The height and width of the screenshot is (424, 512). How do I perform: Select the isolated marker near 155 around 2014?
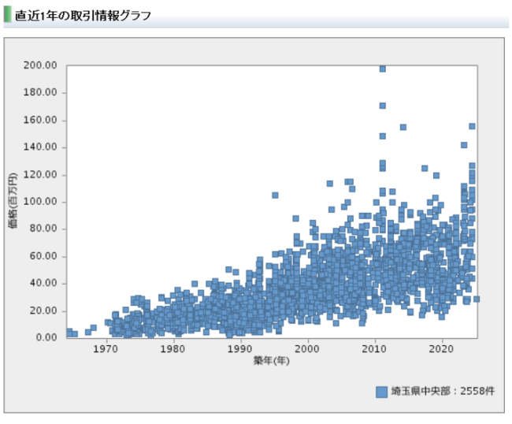(x=403, y=127)
